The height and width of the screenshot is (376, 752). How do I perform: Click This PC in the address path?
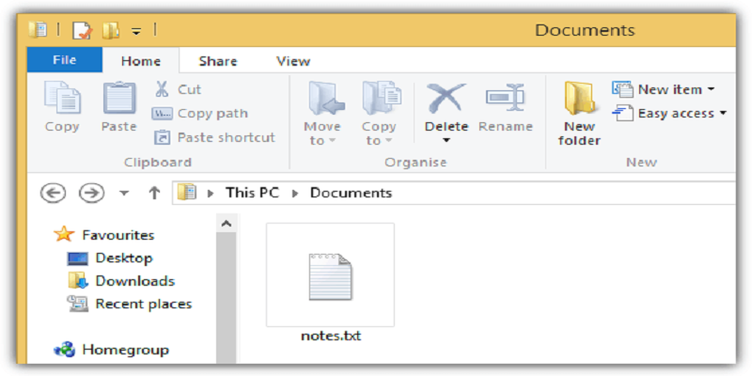click(252, 193)
